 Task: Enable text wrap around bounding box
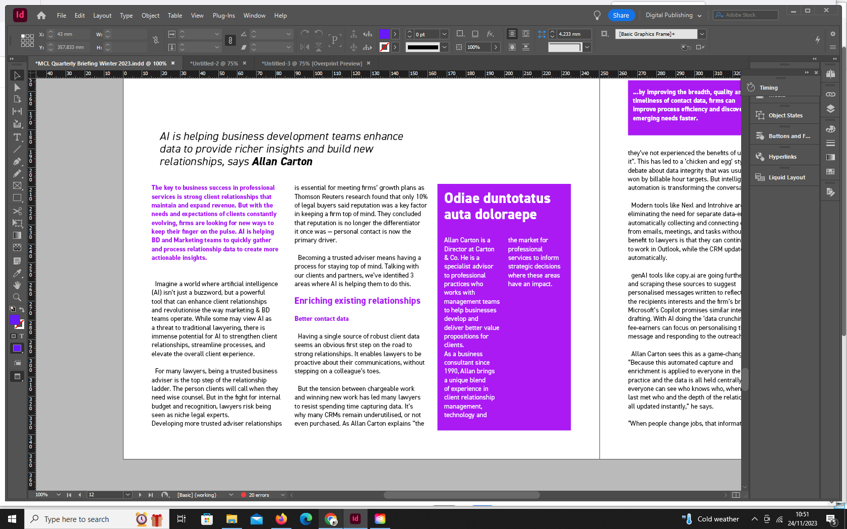(526, 34)
